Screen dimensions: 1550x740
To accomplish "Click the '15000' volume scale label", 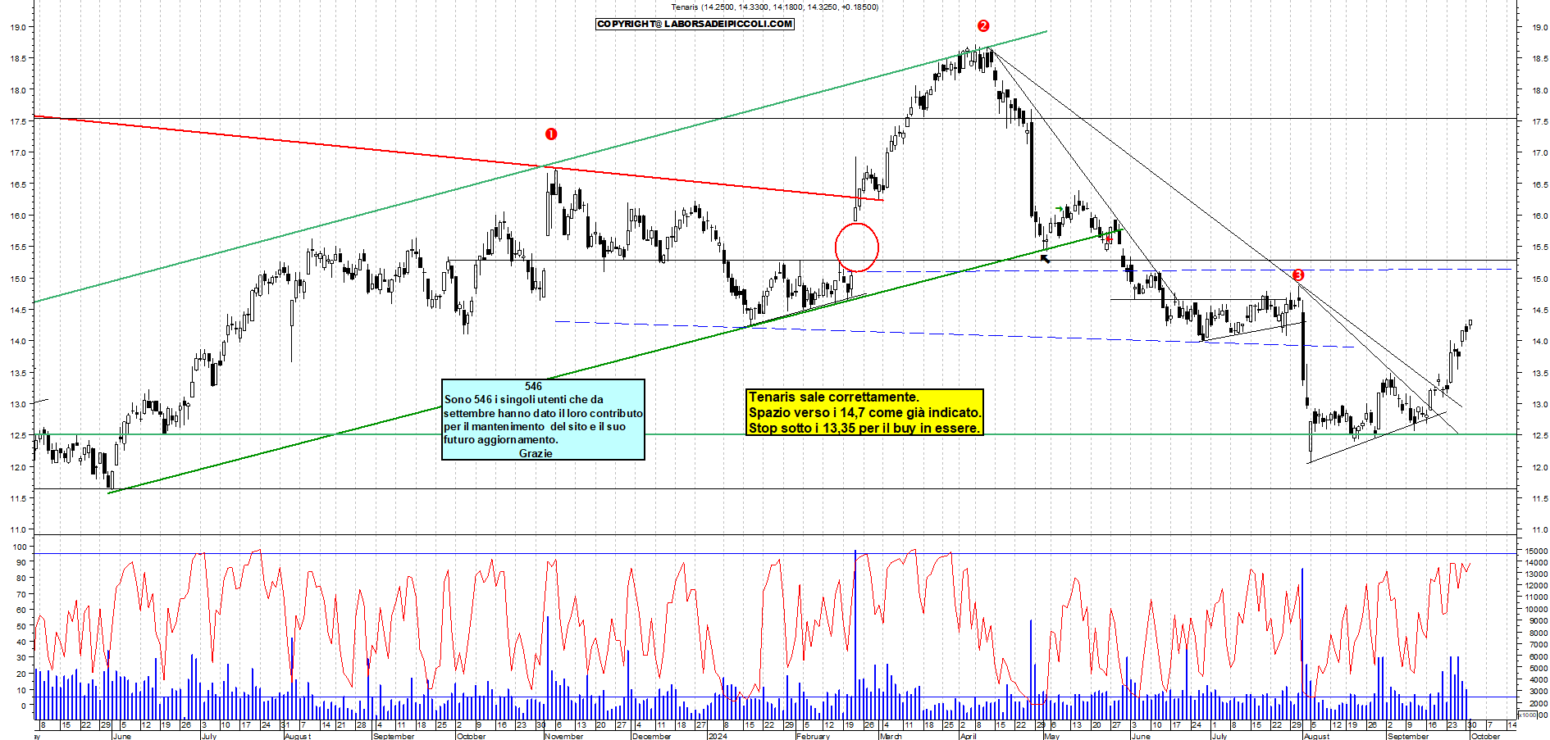I will click(1535, 551).
